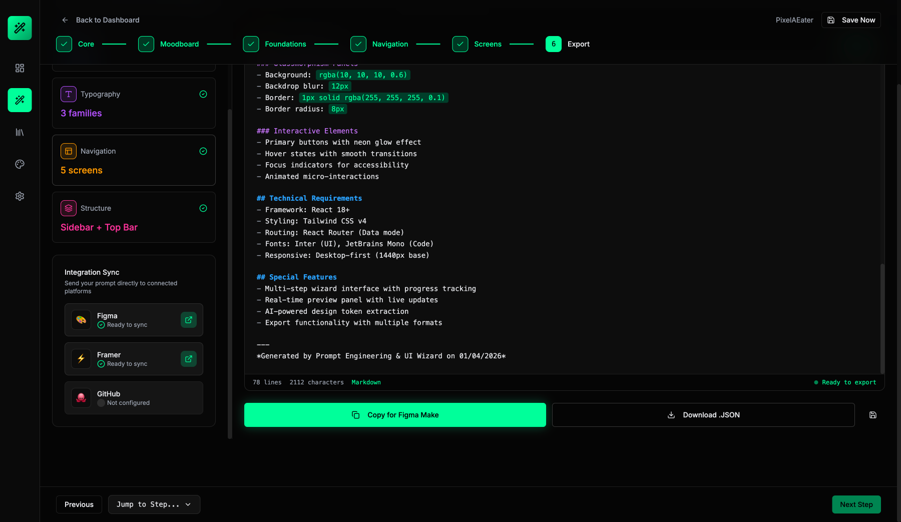Click the 3 families text
Image resolution: width=901 pixels, height=522 pixels.
81,113
